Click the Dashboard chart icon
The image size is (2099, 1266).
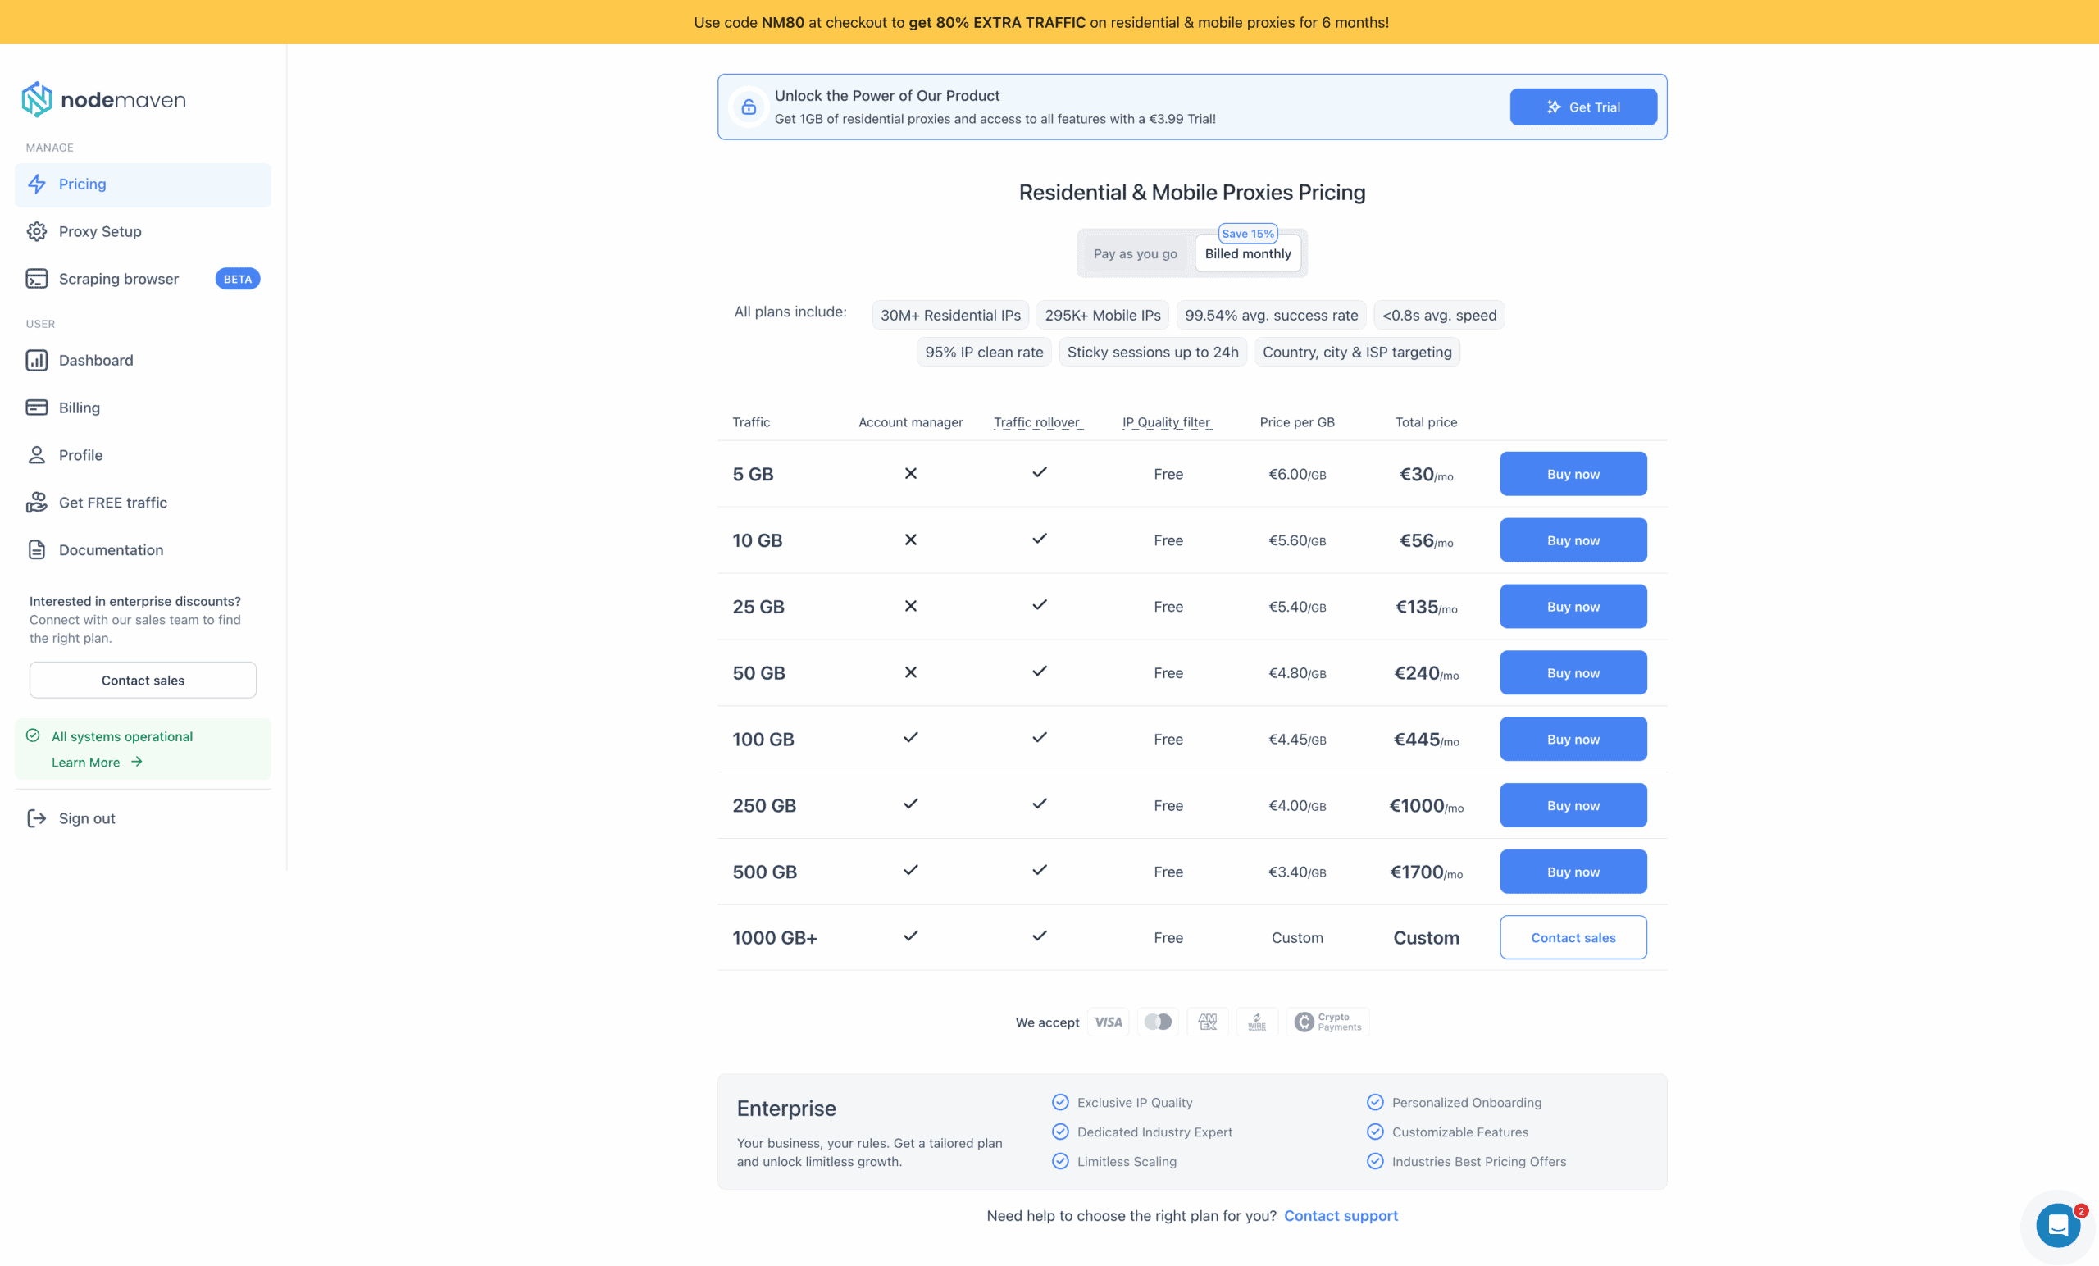pos(37,361)
